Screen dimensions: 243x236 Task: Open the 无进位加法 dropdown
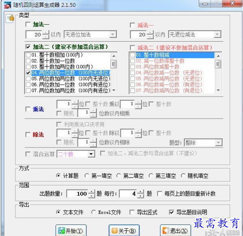coord(113,34)
